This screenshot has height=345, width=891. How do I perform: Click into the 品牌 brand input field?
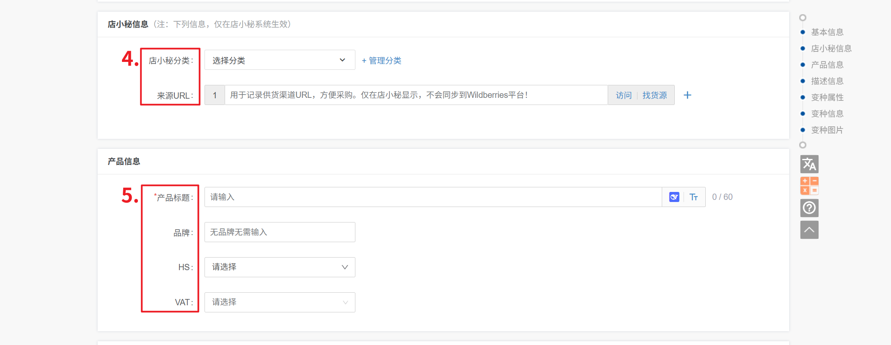(280, 232)
